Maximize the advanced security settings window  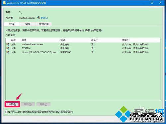[x=152, y=3]
